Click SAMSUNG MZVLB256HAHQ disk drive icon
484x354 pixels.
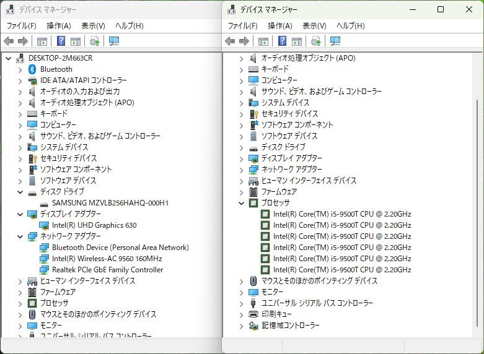pyautogui.click(x=44, y=203)
